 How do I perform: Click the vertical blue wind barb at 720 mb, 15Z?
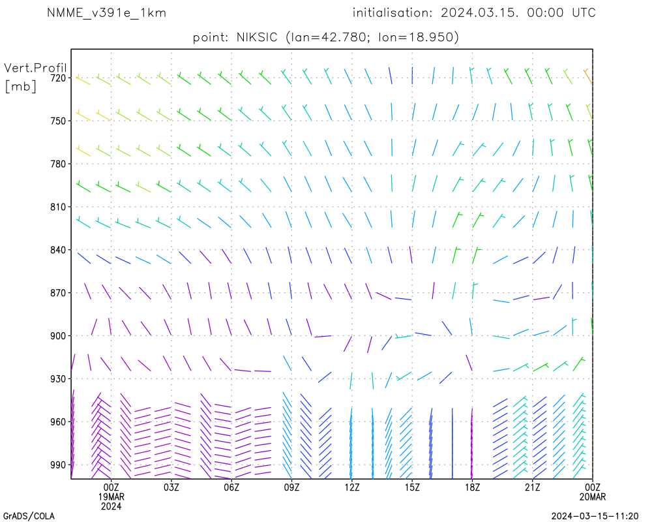pyautogui.click(x=412, y=75)
